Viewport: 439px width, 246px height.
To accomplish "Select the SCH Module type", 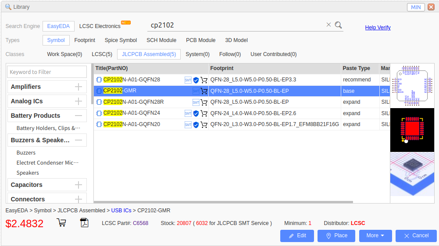I will (161, 40).
